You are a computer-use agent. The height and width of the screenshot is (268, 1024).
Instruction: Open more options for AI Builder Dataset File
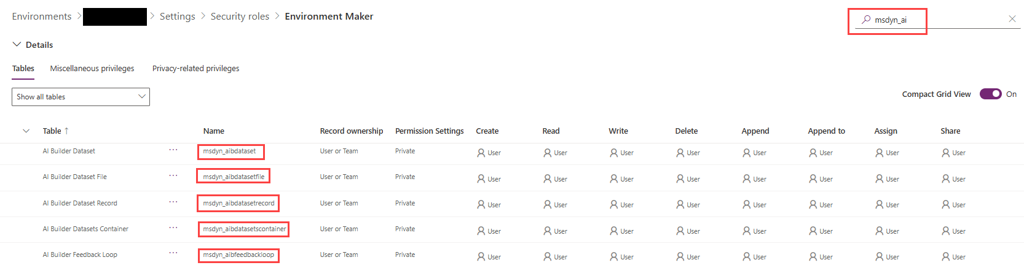point(173,176)
